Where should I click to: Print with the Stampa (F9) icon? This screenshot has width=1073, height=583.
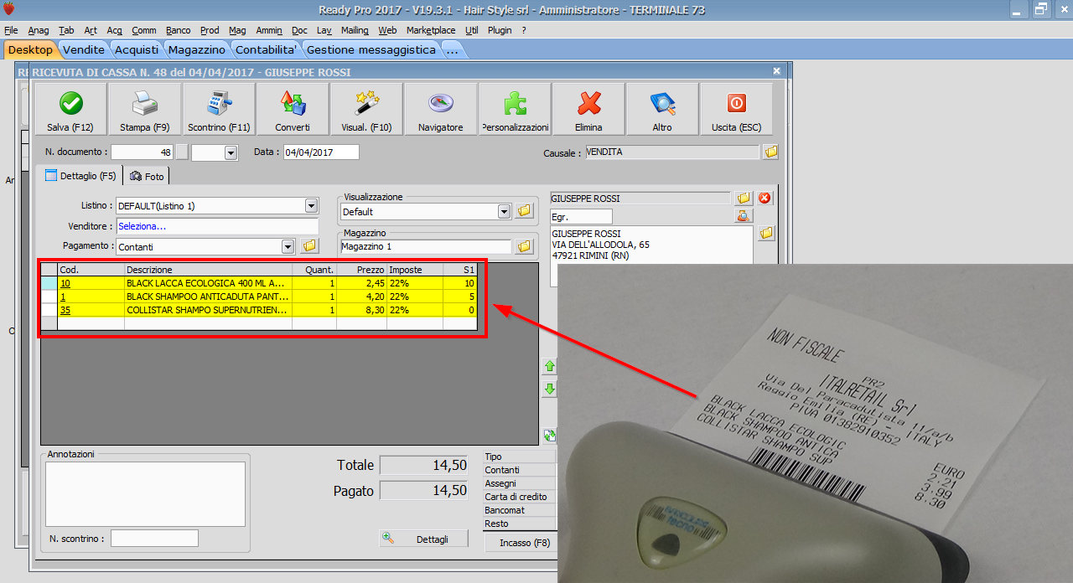point(144,104)
